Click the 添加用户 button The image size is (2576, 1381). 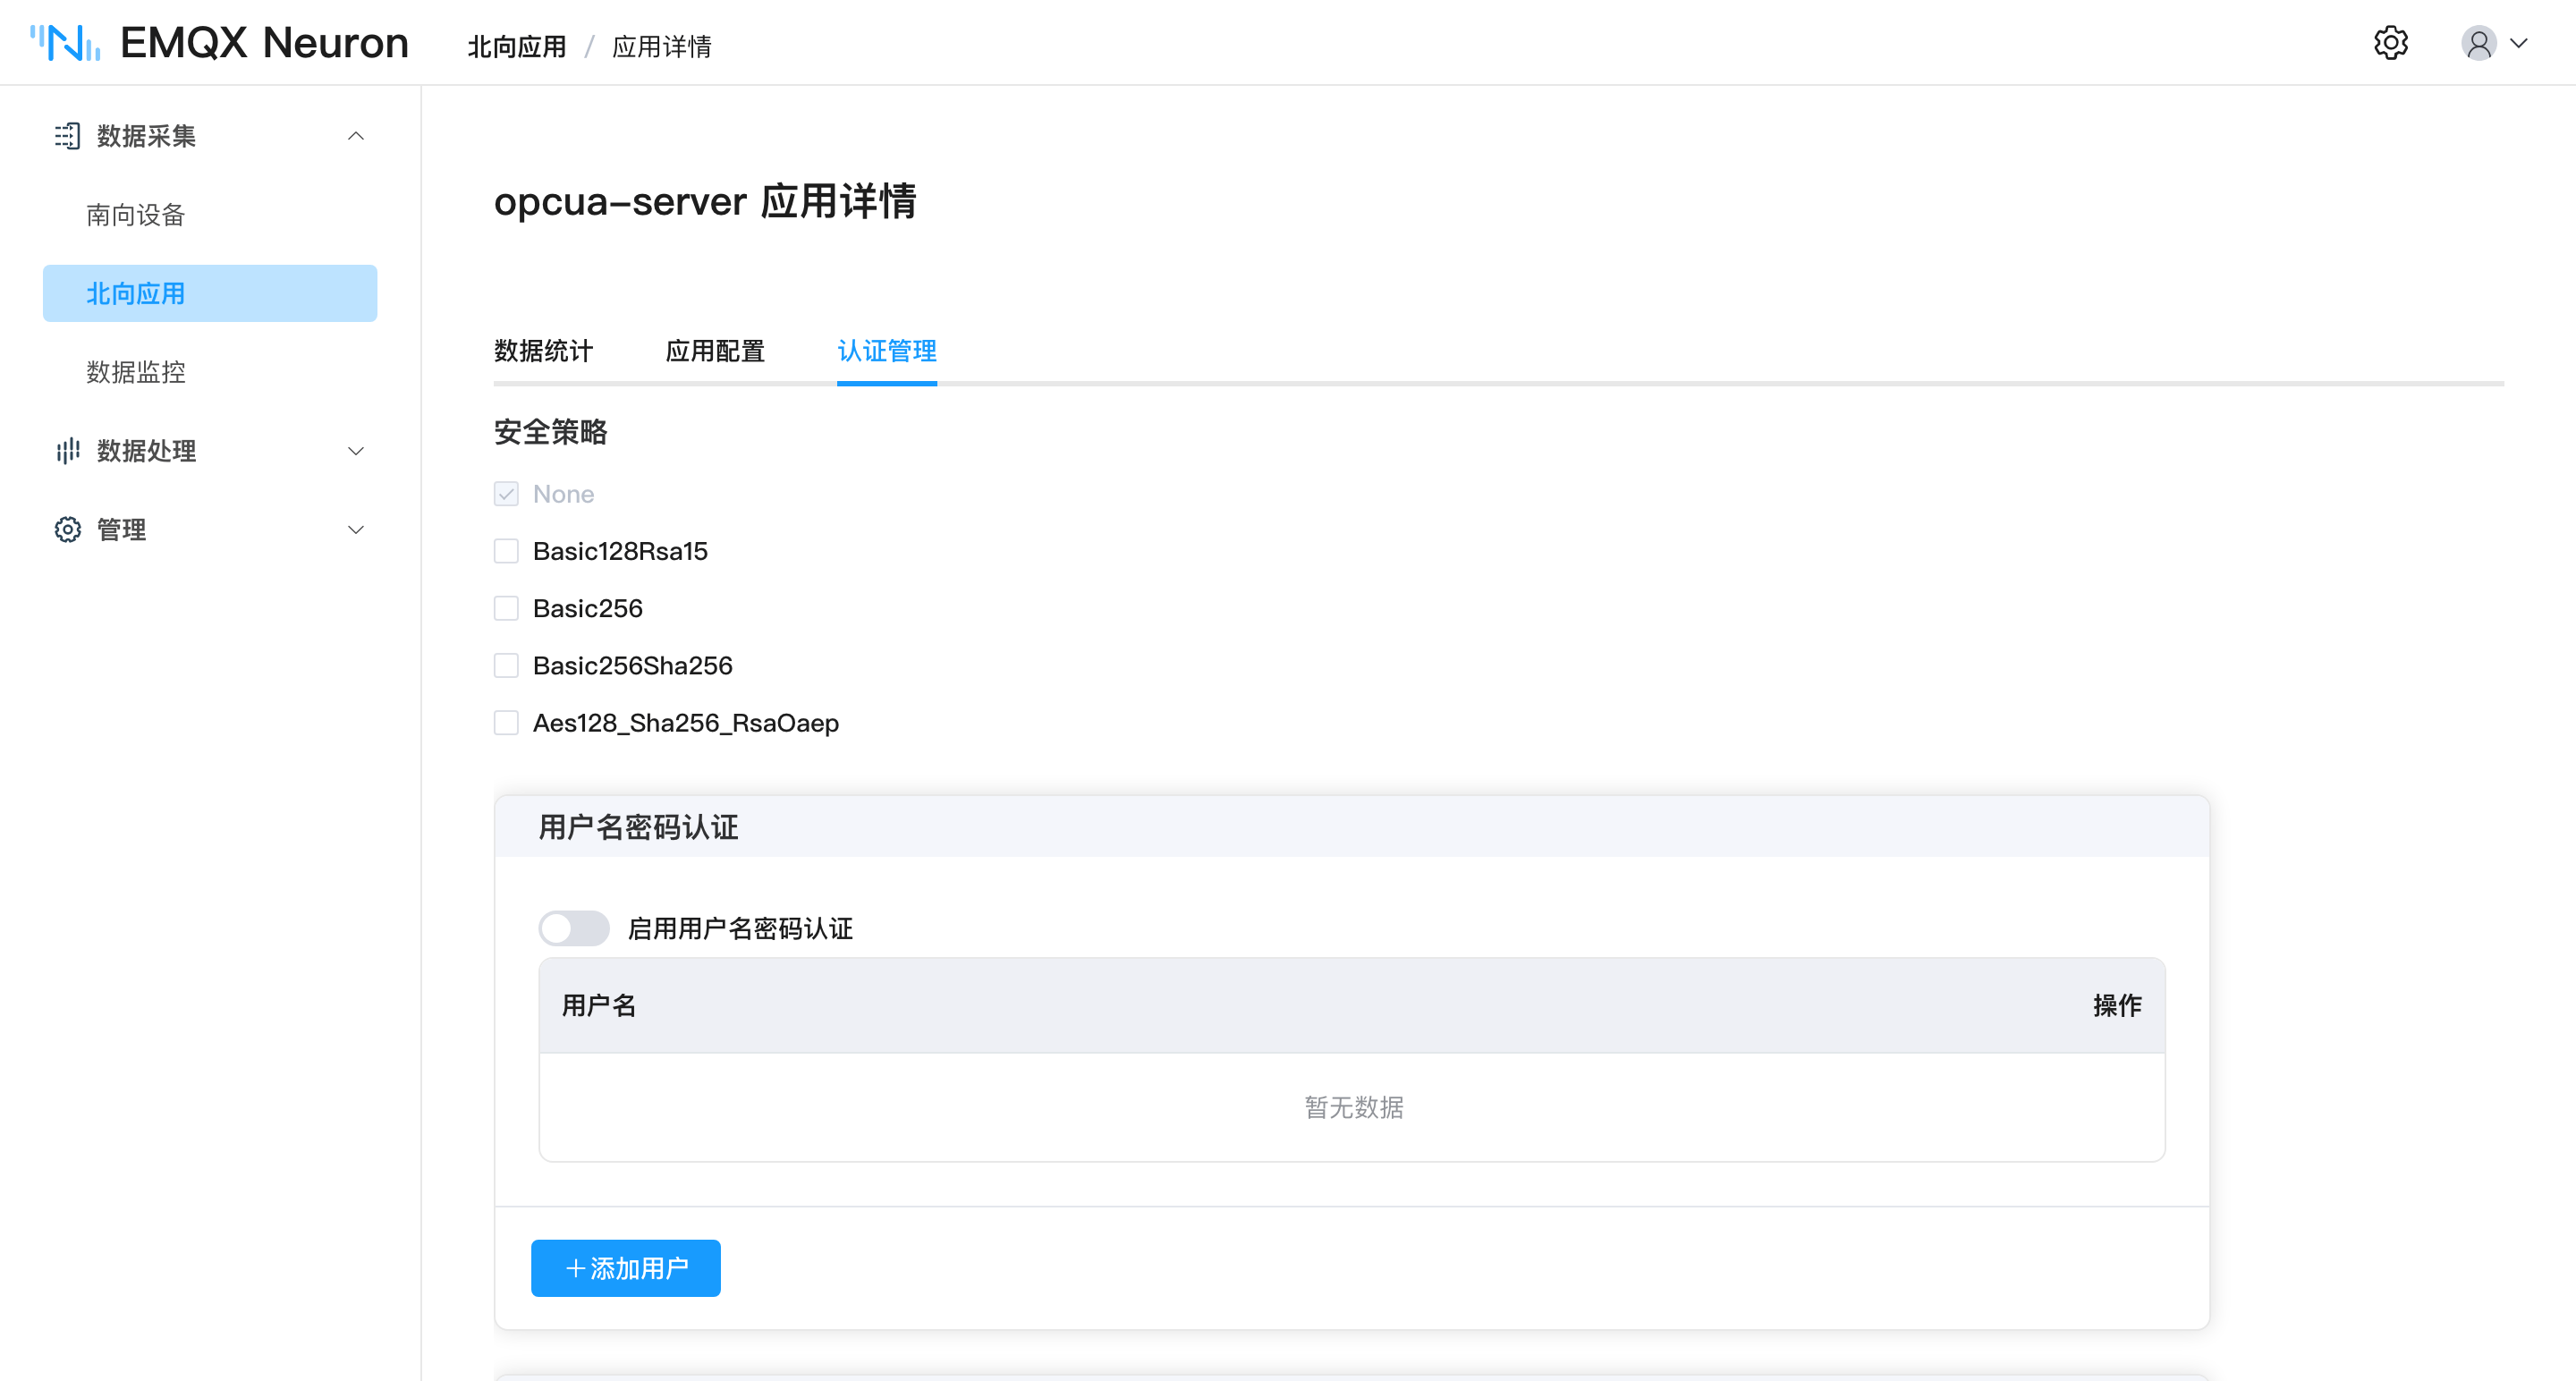point(626,1268)
